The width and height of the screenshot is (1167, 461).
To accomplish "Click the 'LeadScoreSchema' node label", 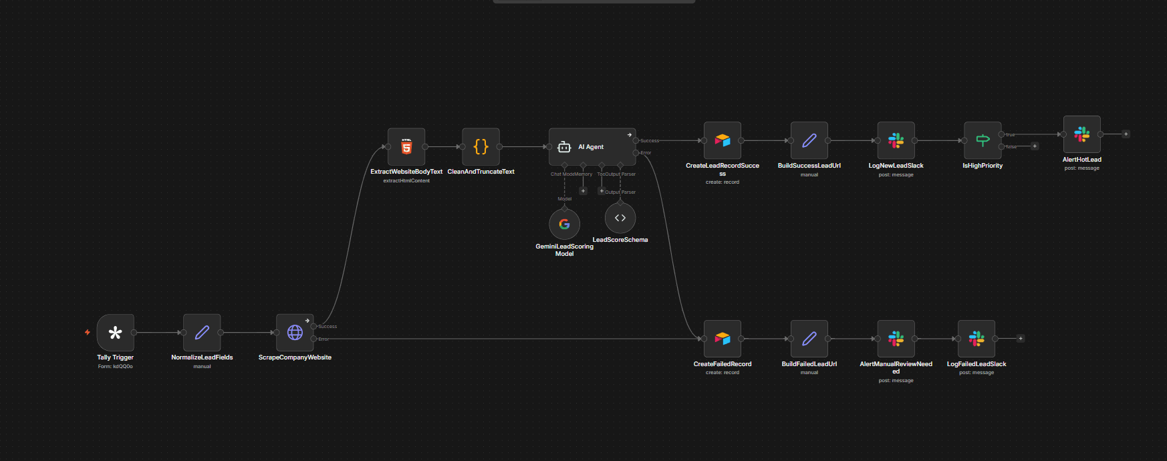I will pyautogui.click(x=620, y=240).
